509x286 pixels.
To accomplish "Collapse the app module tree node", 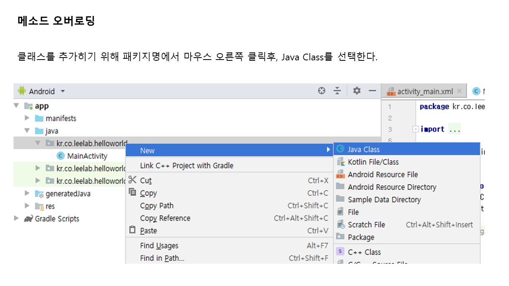I will click(16, 106).
